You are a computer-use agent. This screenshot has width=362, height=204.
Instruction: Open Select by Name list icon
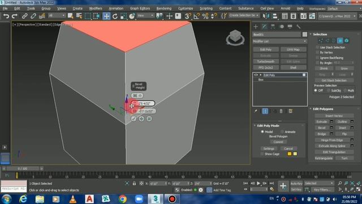tap(79, 16)
